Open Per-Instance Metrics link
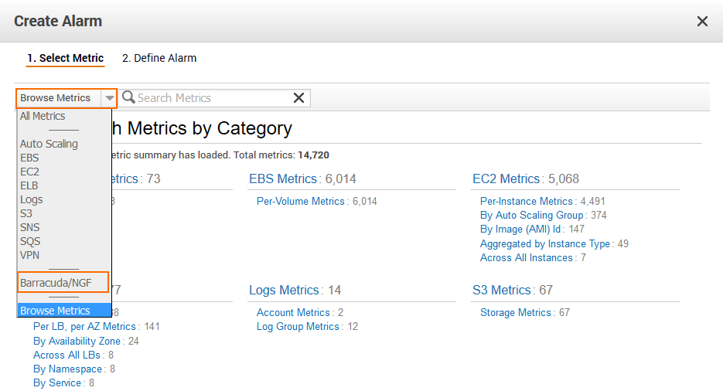Viewport: 723px width, 391px height. click(526, 201)
